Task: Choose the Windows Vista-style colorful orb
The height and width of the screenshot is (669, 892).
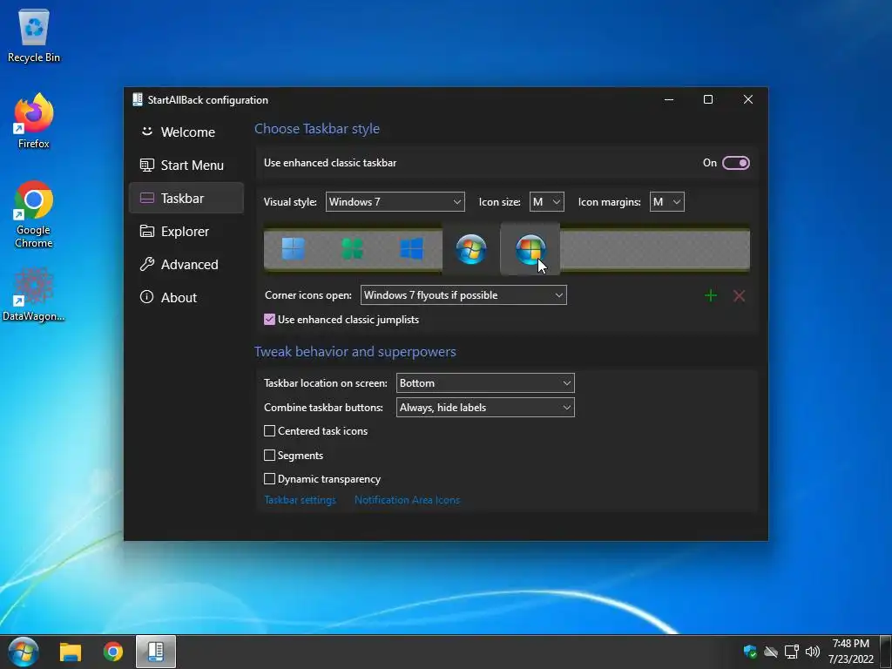Action: pos(530,249)
